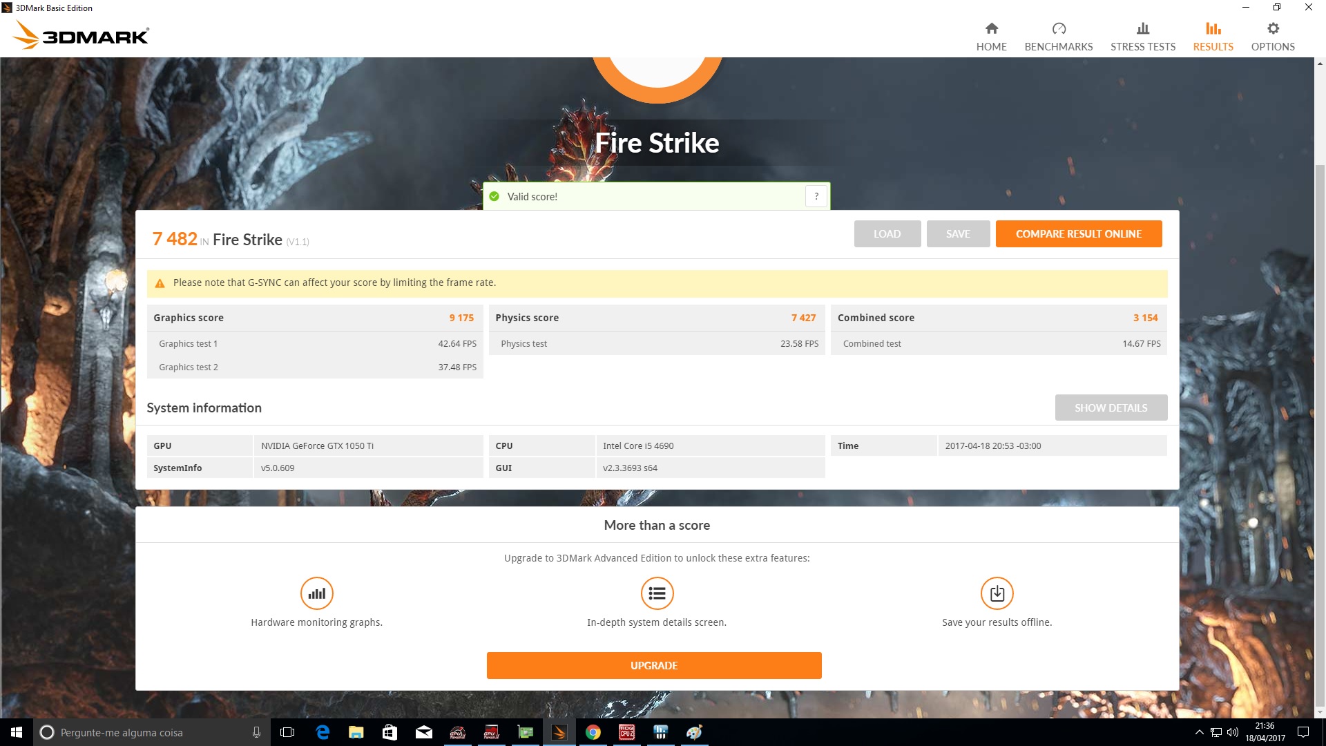Click the Graphics test 1 row
Screen dimensions: 1326x746
coord(315,343)
